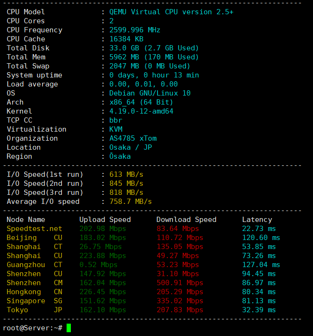Select the QEMU Virtual CPU model value

171,12
